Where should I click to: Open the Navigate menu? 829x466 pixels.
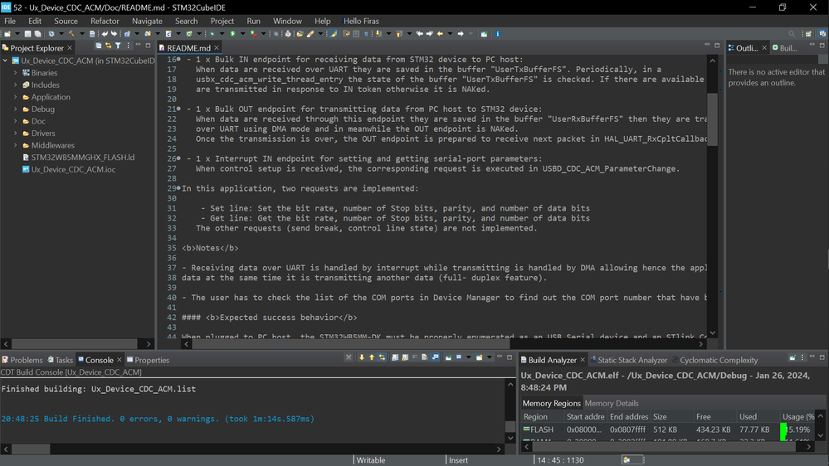coord(147,21)
